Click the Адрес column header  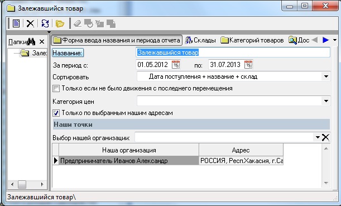tap(241, 150)
